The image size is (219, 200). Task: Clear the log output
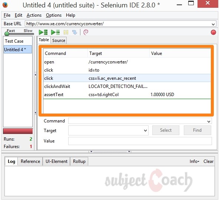208,161
